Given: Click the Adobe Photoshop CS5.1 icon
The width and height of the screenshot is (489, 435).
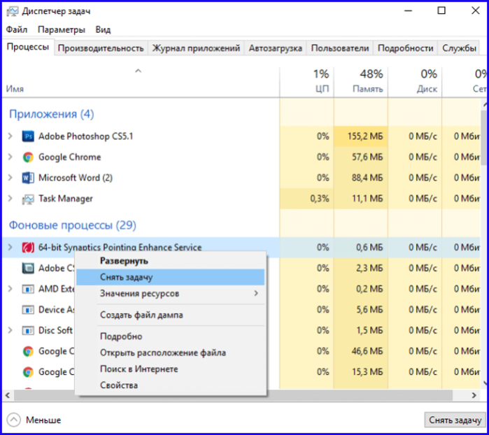Looking at the screenshot, I should coord(28,136).
